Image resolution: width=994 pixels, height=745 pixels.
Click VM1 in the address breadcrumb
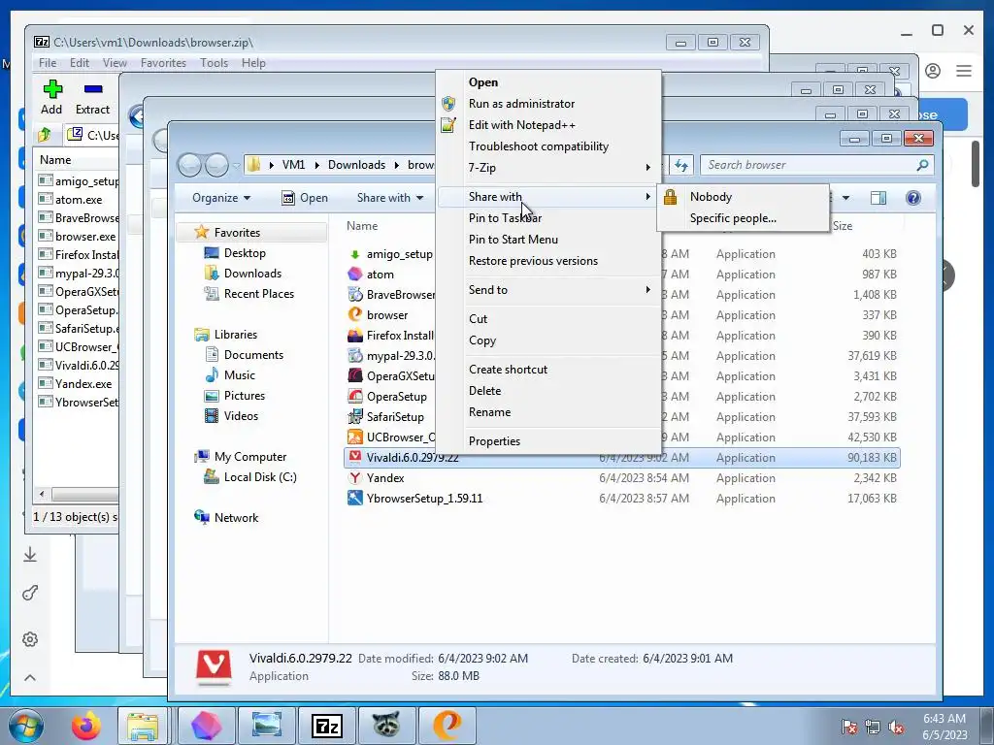click(x=293, y=165)
